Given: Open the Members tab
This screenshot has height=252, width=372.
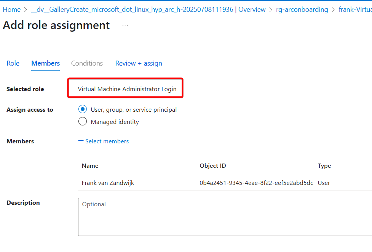Looking at the screenshot, I should pyautogui.click(x=45, y=63).
